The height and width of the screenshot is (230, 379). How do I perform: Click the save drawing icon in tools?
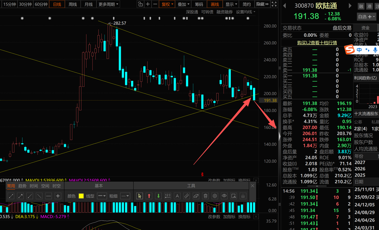[x=234, y=196]
